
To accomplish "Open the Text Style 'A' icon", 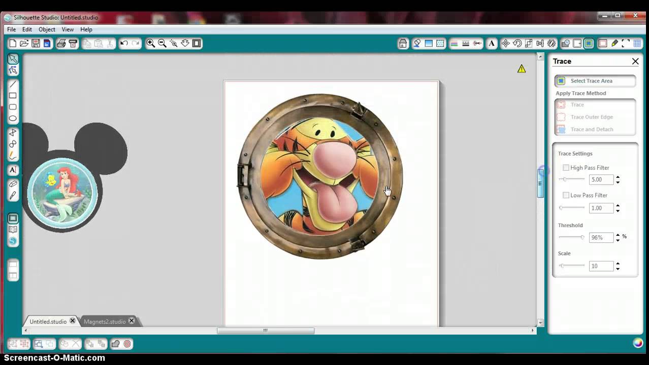I will pyautogui.click(x=491, y=44).
